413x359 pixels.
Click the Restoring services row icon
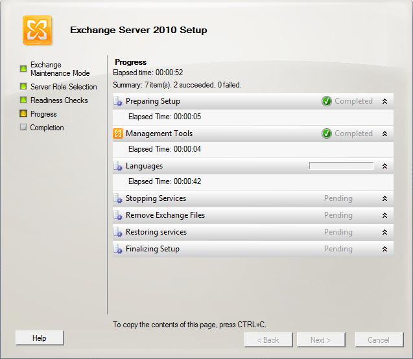pos(118,232)
